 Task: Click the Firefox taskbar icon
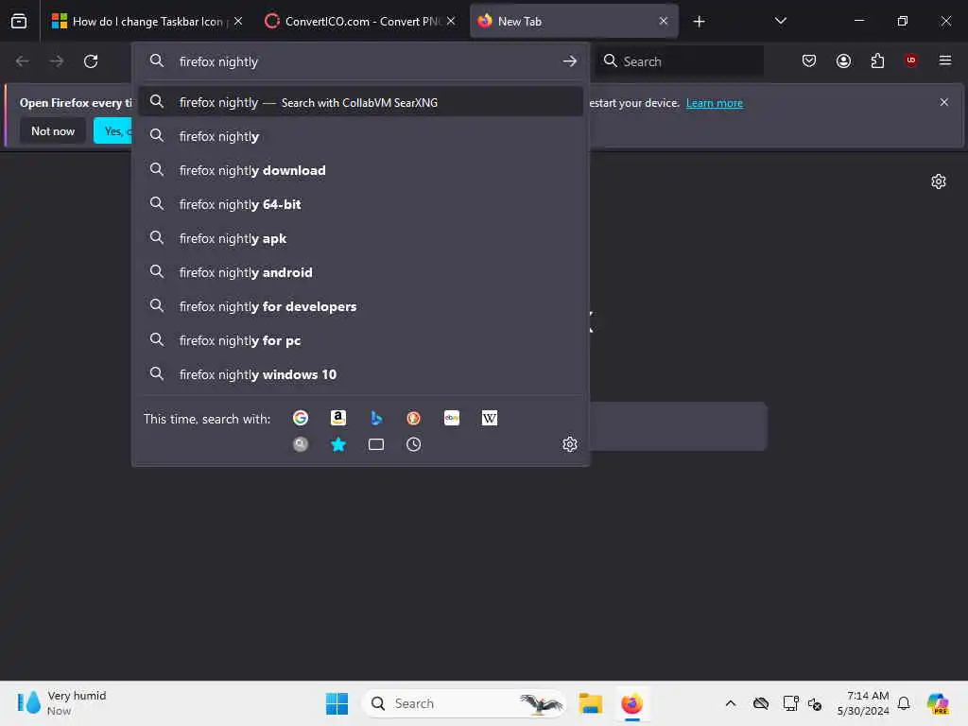(631, 703)
